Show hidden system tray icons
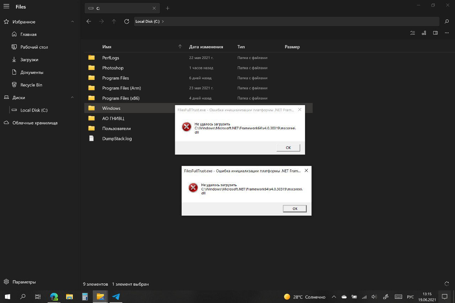The image size is (455, 303). pos(334,297)
